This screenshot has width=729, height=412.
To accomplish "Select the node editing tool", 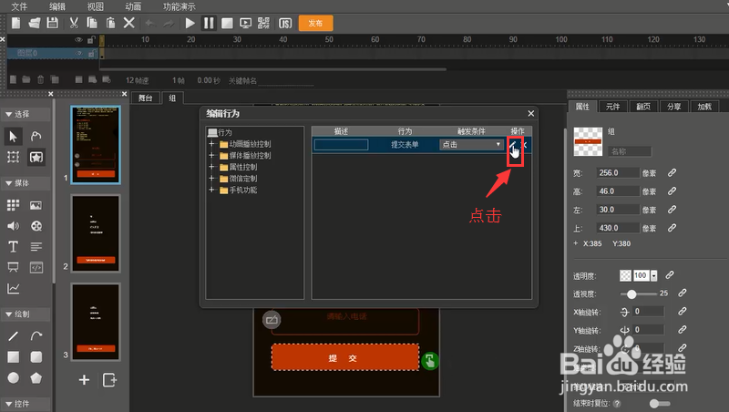I will [36, 136].
